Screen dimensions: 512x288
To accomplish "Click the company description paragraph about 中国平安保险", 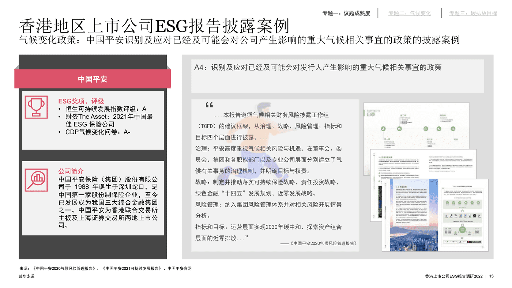I will (x=108, y=202).
